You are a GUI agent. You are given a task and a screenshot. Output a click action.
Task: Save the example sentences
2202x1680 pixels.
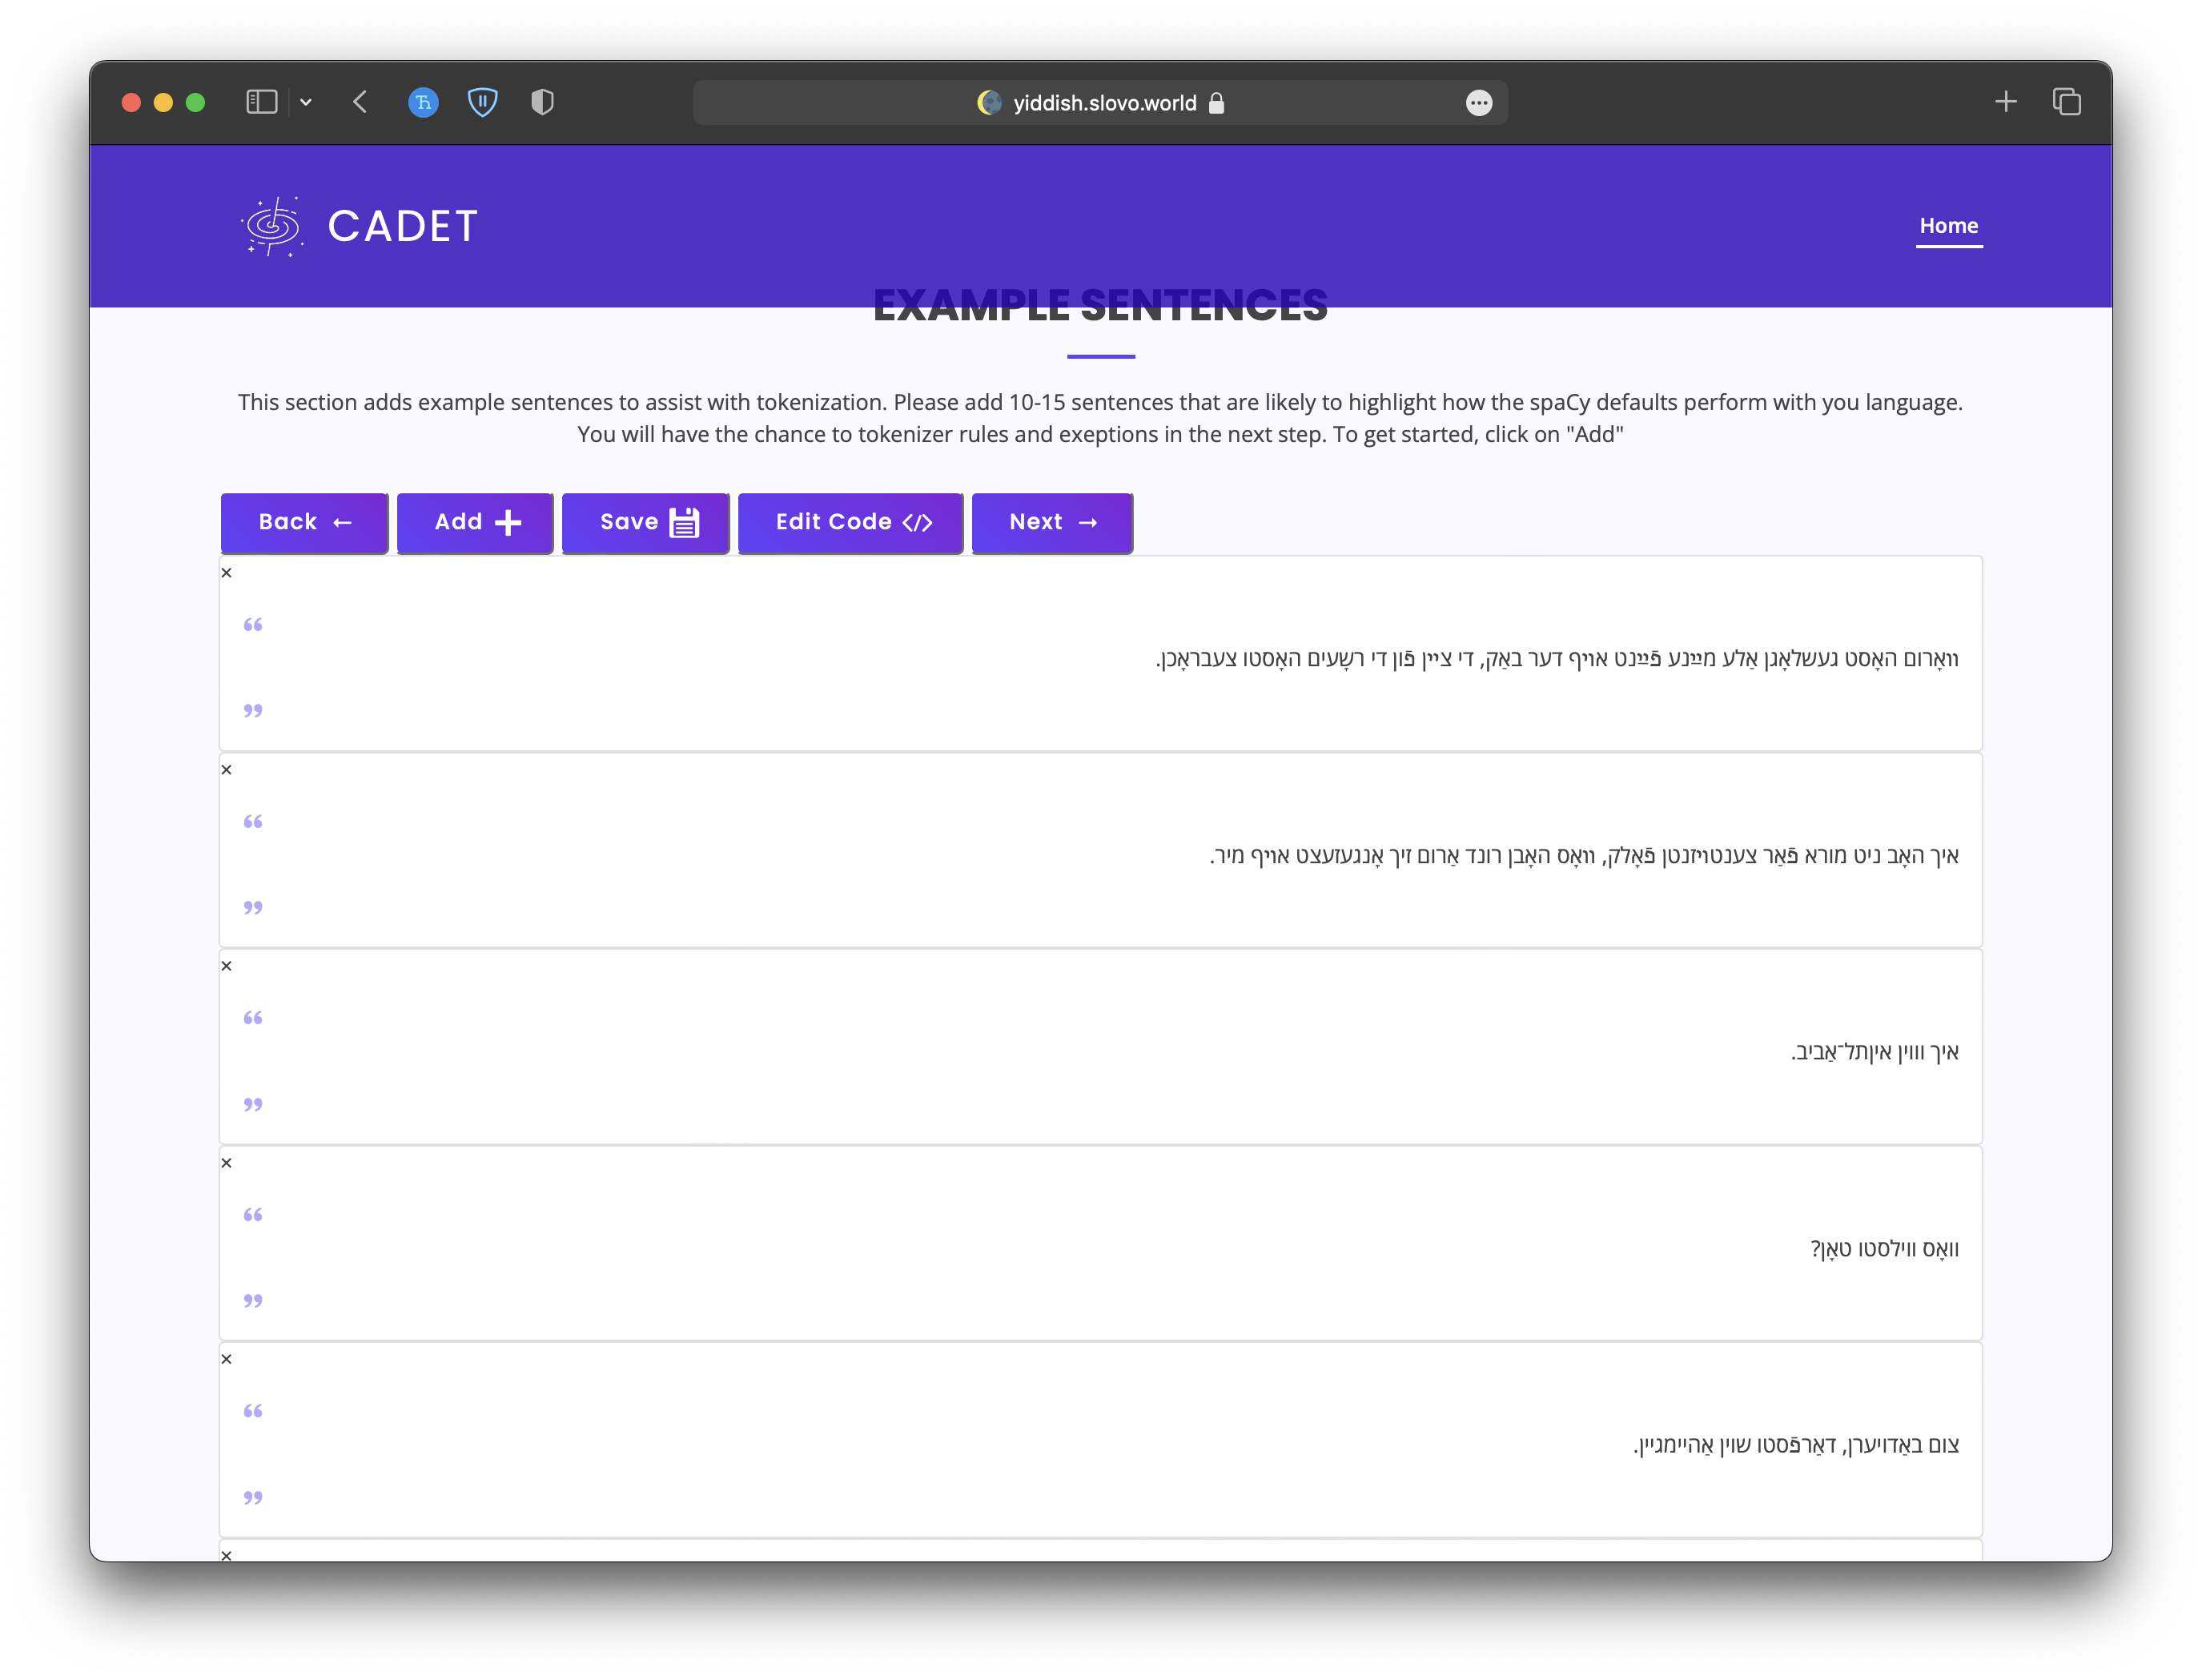pyautogui.click(x=646, y=522)
